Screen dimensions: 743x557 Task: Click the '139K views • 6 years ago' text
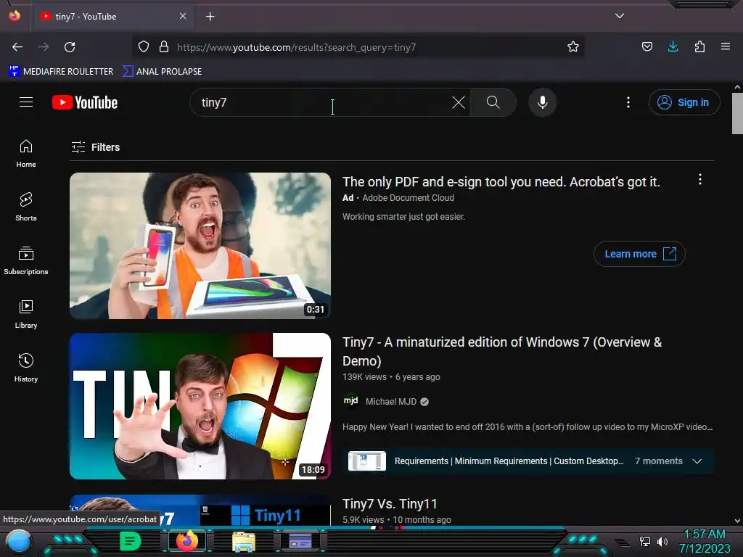tap(391, 377)
